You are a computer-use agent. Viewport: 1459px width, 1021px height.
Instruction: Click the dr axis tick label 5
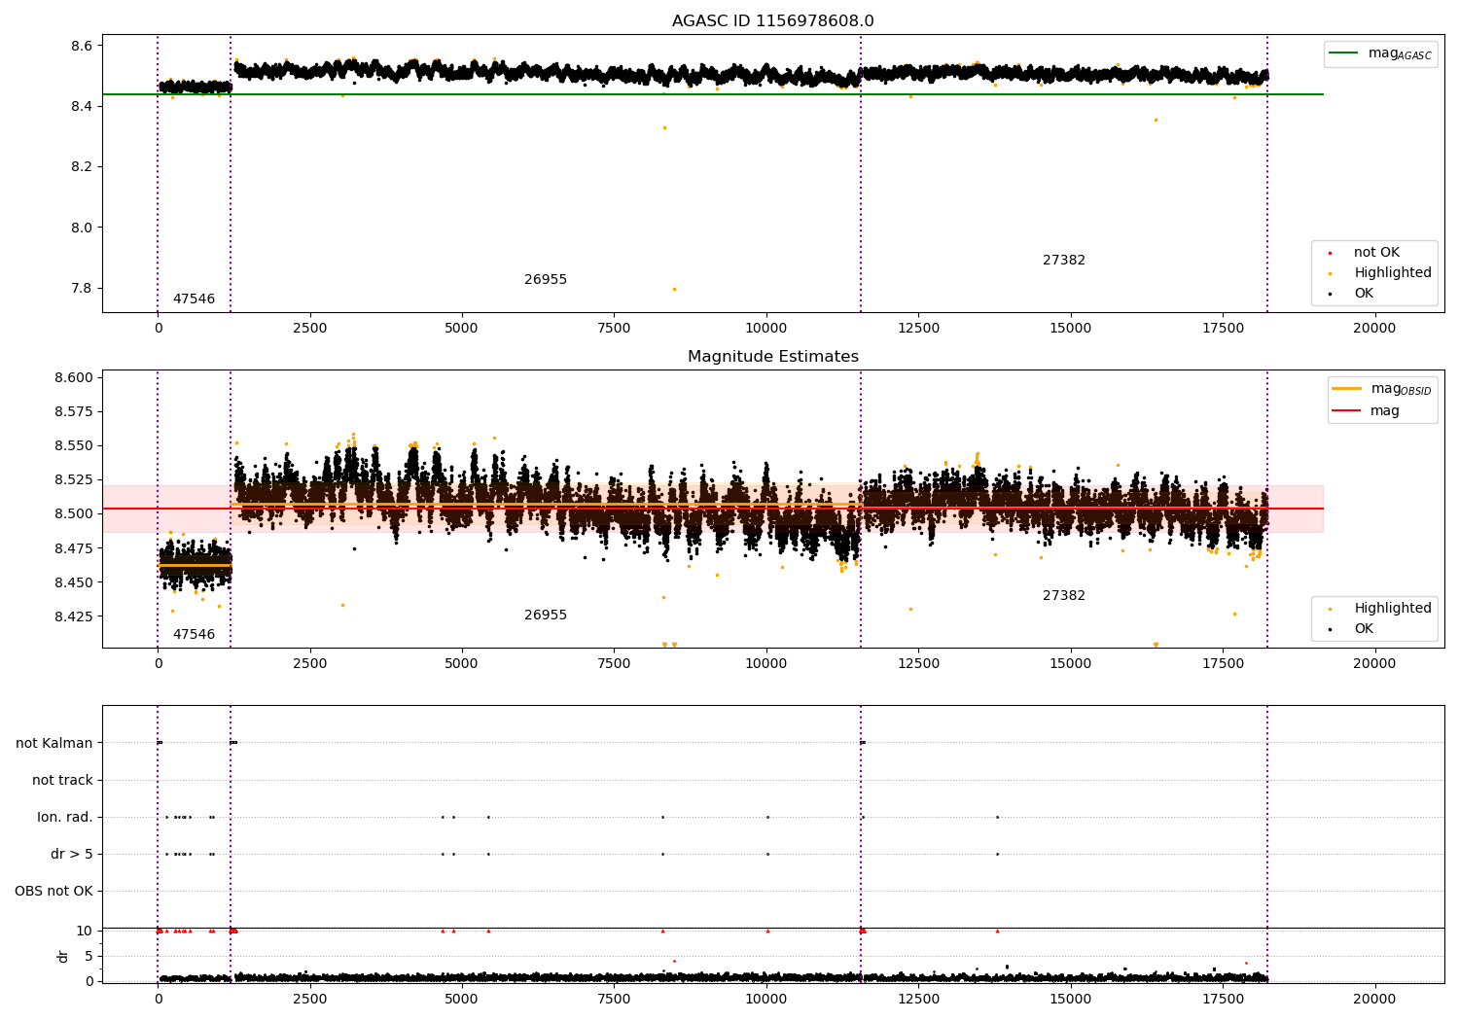pyautogui.click(x=89, y=957)
